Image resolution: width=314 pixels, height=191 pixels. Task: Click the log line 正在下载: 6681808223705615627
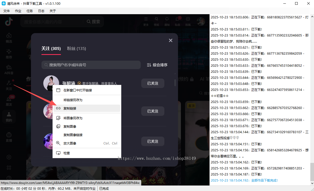(260, 20)
